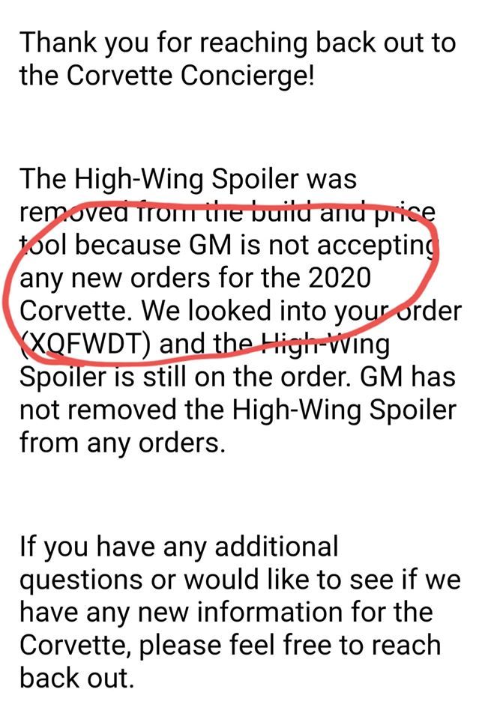The width and height of the screenshot is (488, 719).
Task: Click 'If you have any additional' line
Action: tap(179, 546)
